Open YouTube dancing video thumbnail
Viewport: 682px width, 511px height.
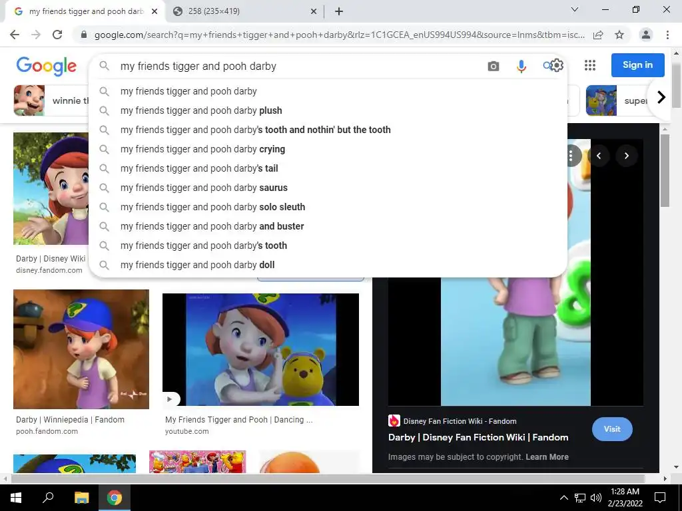(260, 349)
